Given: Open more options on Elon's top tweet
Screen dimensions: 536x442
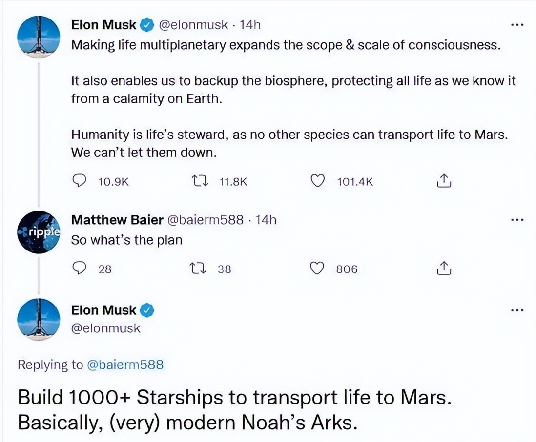Looking at the screenshot, I should [x=517, y=25].
